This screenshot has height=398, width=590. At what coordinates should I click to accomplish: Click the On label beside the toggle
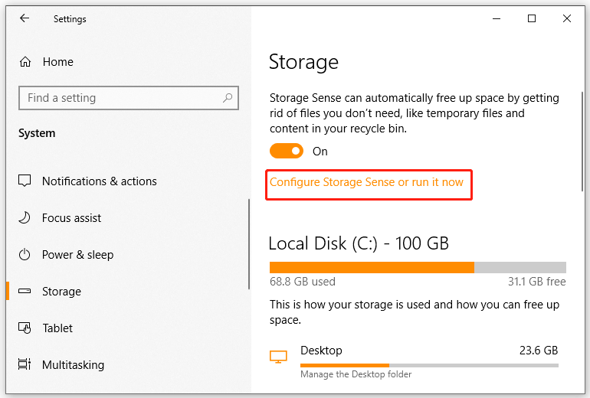click(320, 152)
